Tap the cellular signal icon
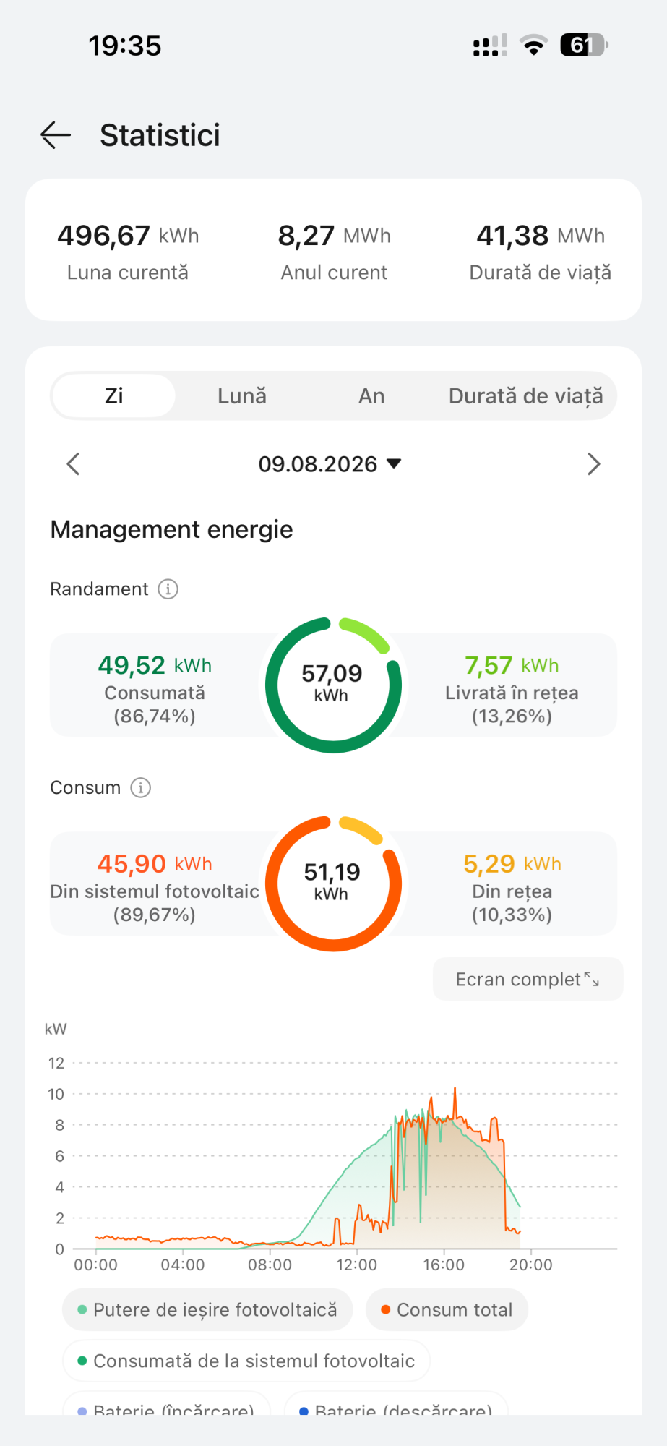This screenshot has width=667, height=1446. point(490,46)
